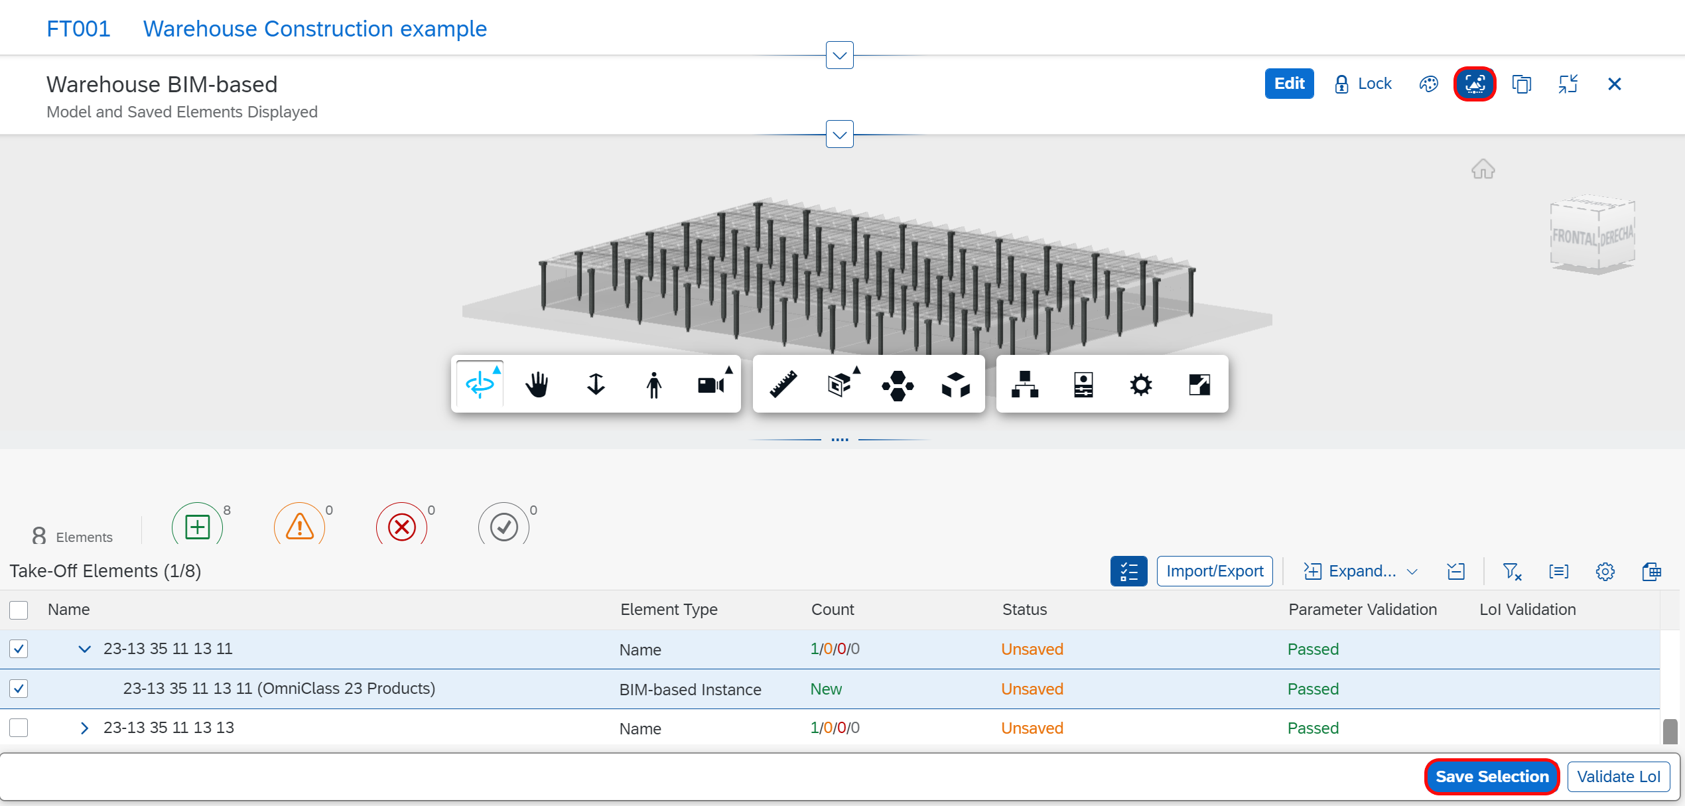Open Import/Export menu
Screen dimensions: 1685x806
pyautogui.click(x=1215, y=571)
